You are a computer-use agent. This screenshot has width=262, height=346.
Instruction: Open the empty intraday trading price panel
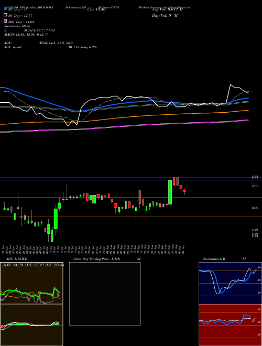tap(105, 294)
